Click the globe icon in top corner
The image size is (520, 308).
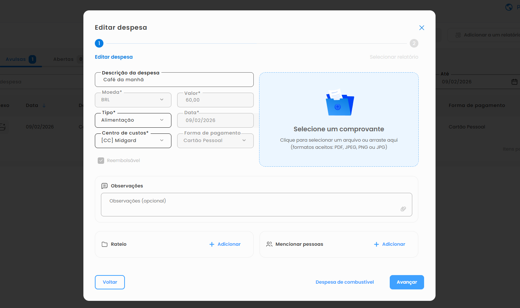coord(509,7)
